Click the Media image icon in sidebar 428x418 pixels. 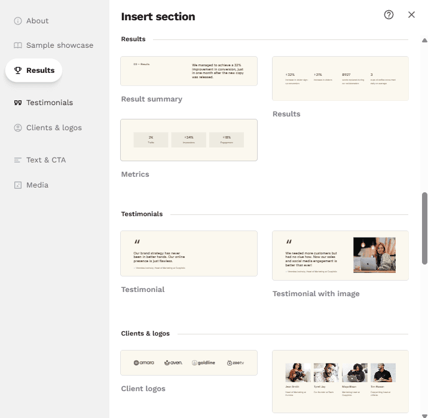click(18, 185)
